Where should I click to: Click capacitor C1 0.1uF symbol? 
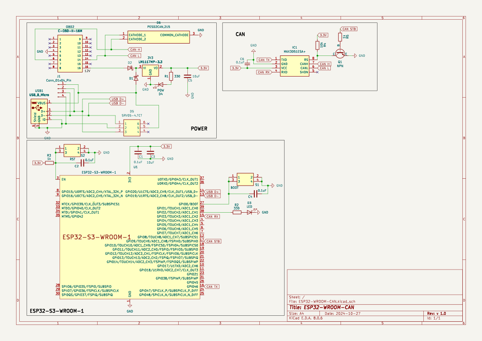(138, 153)
